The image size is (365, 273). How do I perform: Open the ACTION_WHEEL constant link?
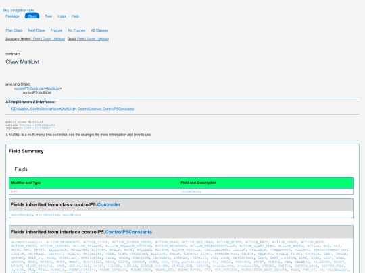click(291, 246)
